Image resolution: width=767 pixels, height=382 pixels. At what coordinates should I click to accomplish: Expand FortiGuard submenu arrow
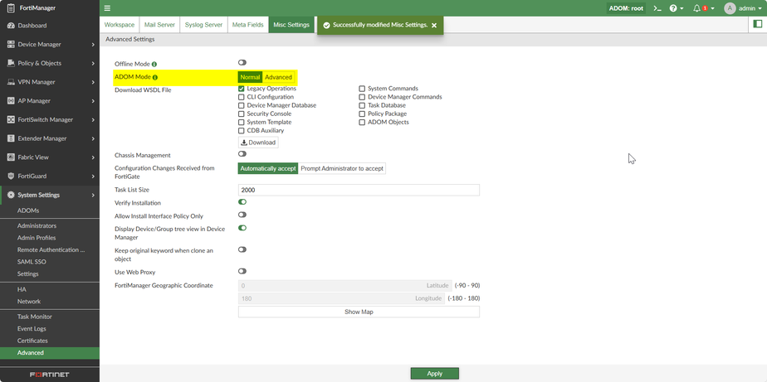[x=93, y=176]
